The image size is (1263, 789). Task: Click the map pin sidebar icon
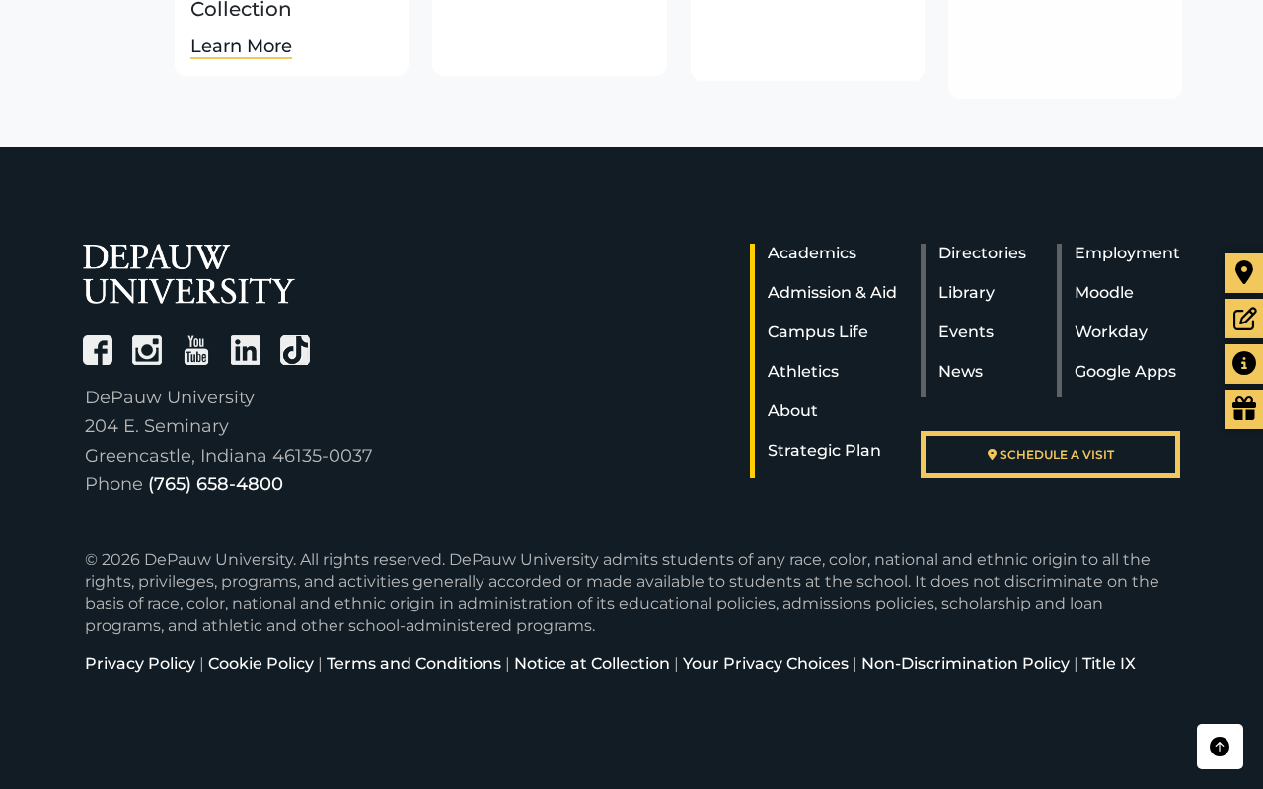pyautogui.click(x=1243, y=273)
